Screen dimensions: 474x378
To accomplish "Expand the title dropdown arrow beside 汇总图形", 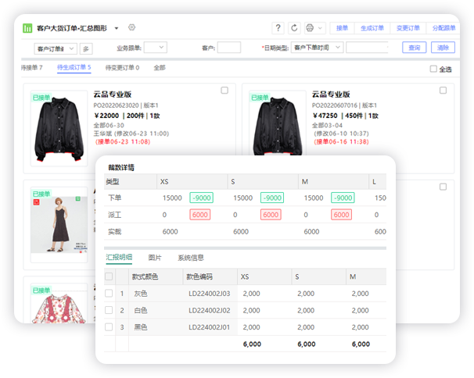I will pyautogui.click(x=117, y=28).
